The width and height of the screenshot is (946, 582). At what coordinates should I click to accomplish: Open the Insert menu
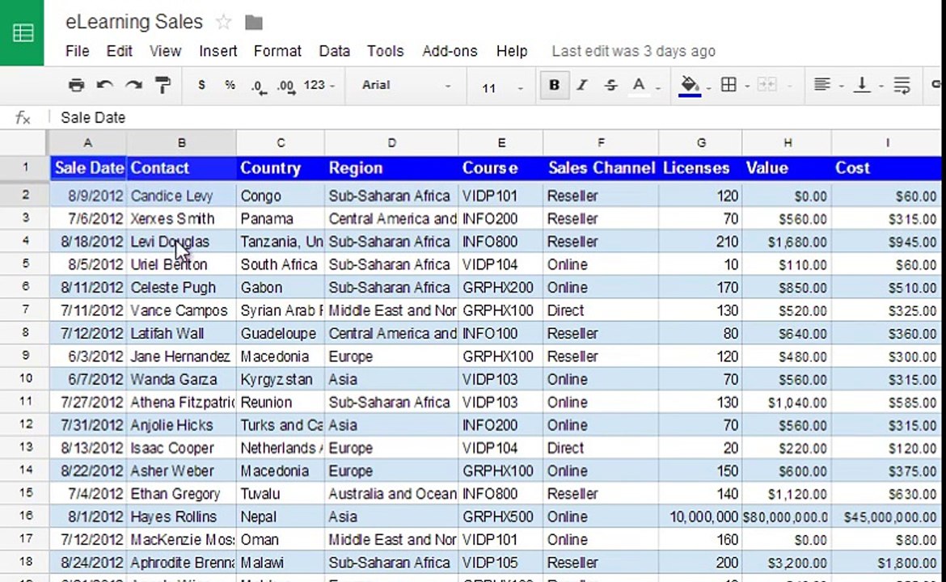click(217, 51)
